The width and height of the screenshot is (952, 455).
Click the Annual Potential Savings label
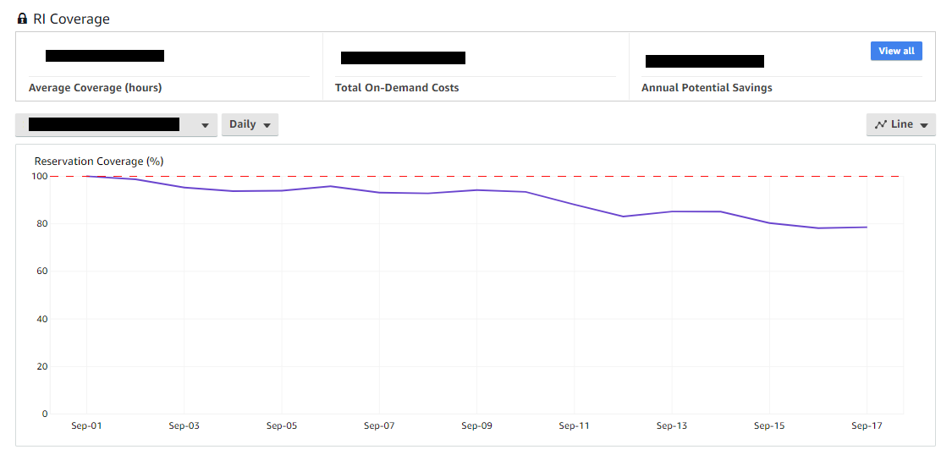707,88
